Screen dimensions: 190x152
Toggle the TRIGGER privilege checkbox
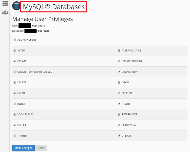pyautogui.click(x=15, y=136)
